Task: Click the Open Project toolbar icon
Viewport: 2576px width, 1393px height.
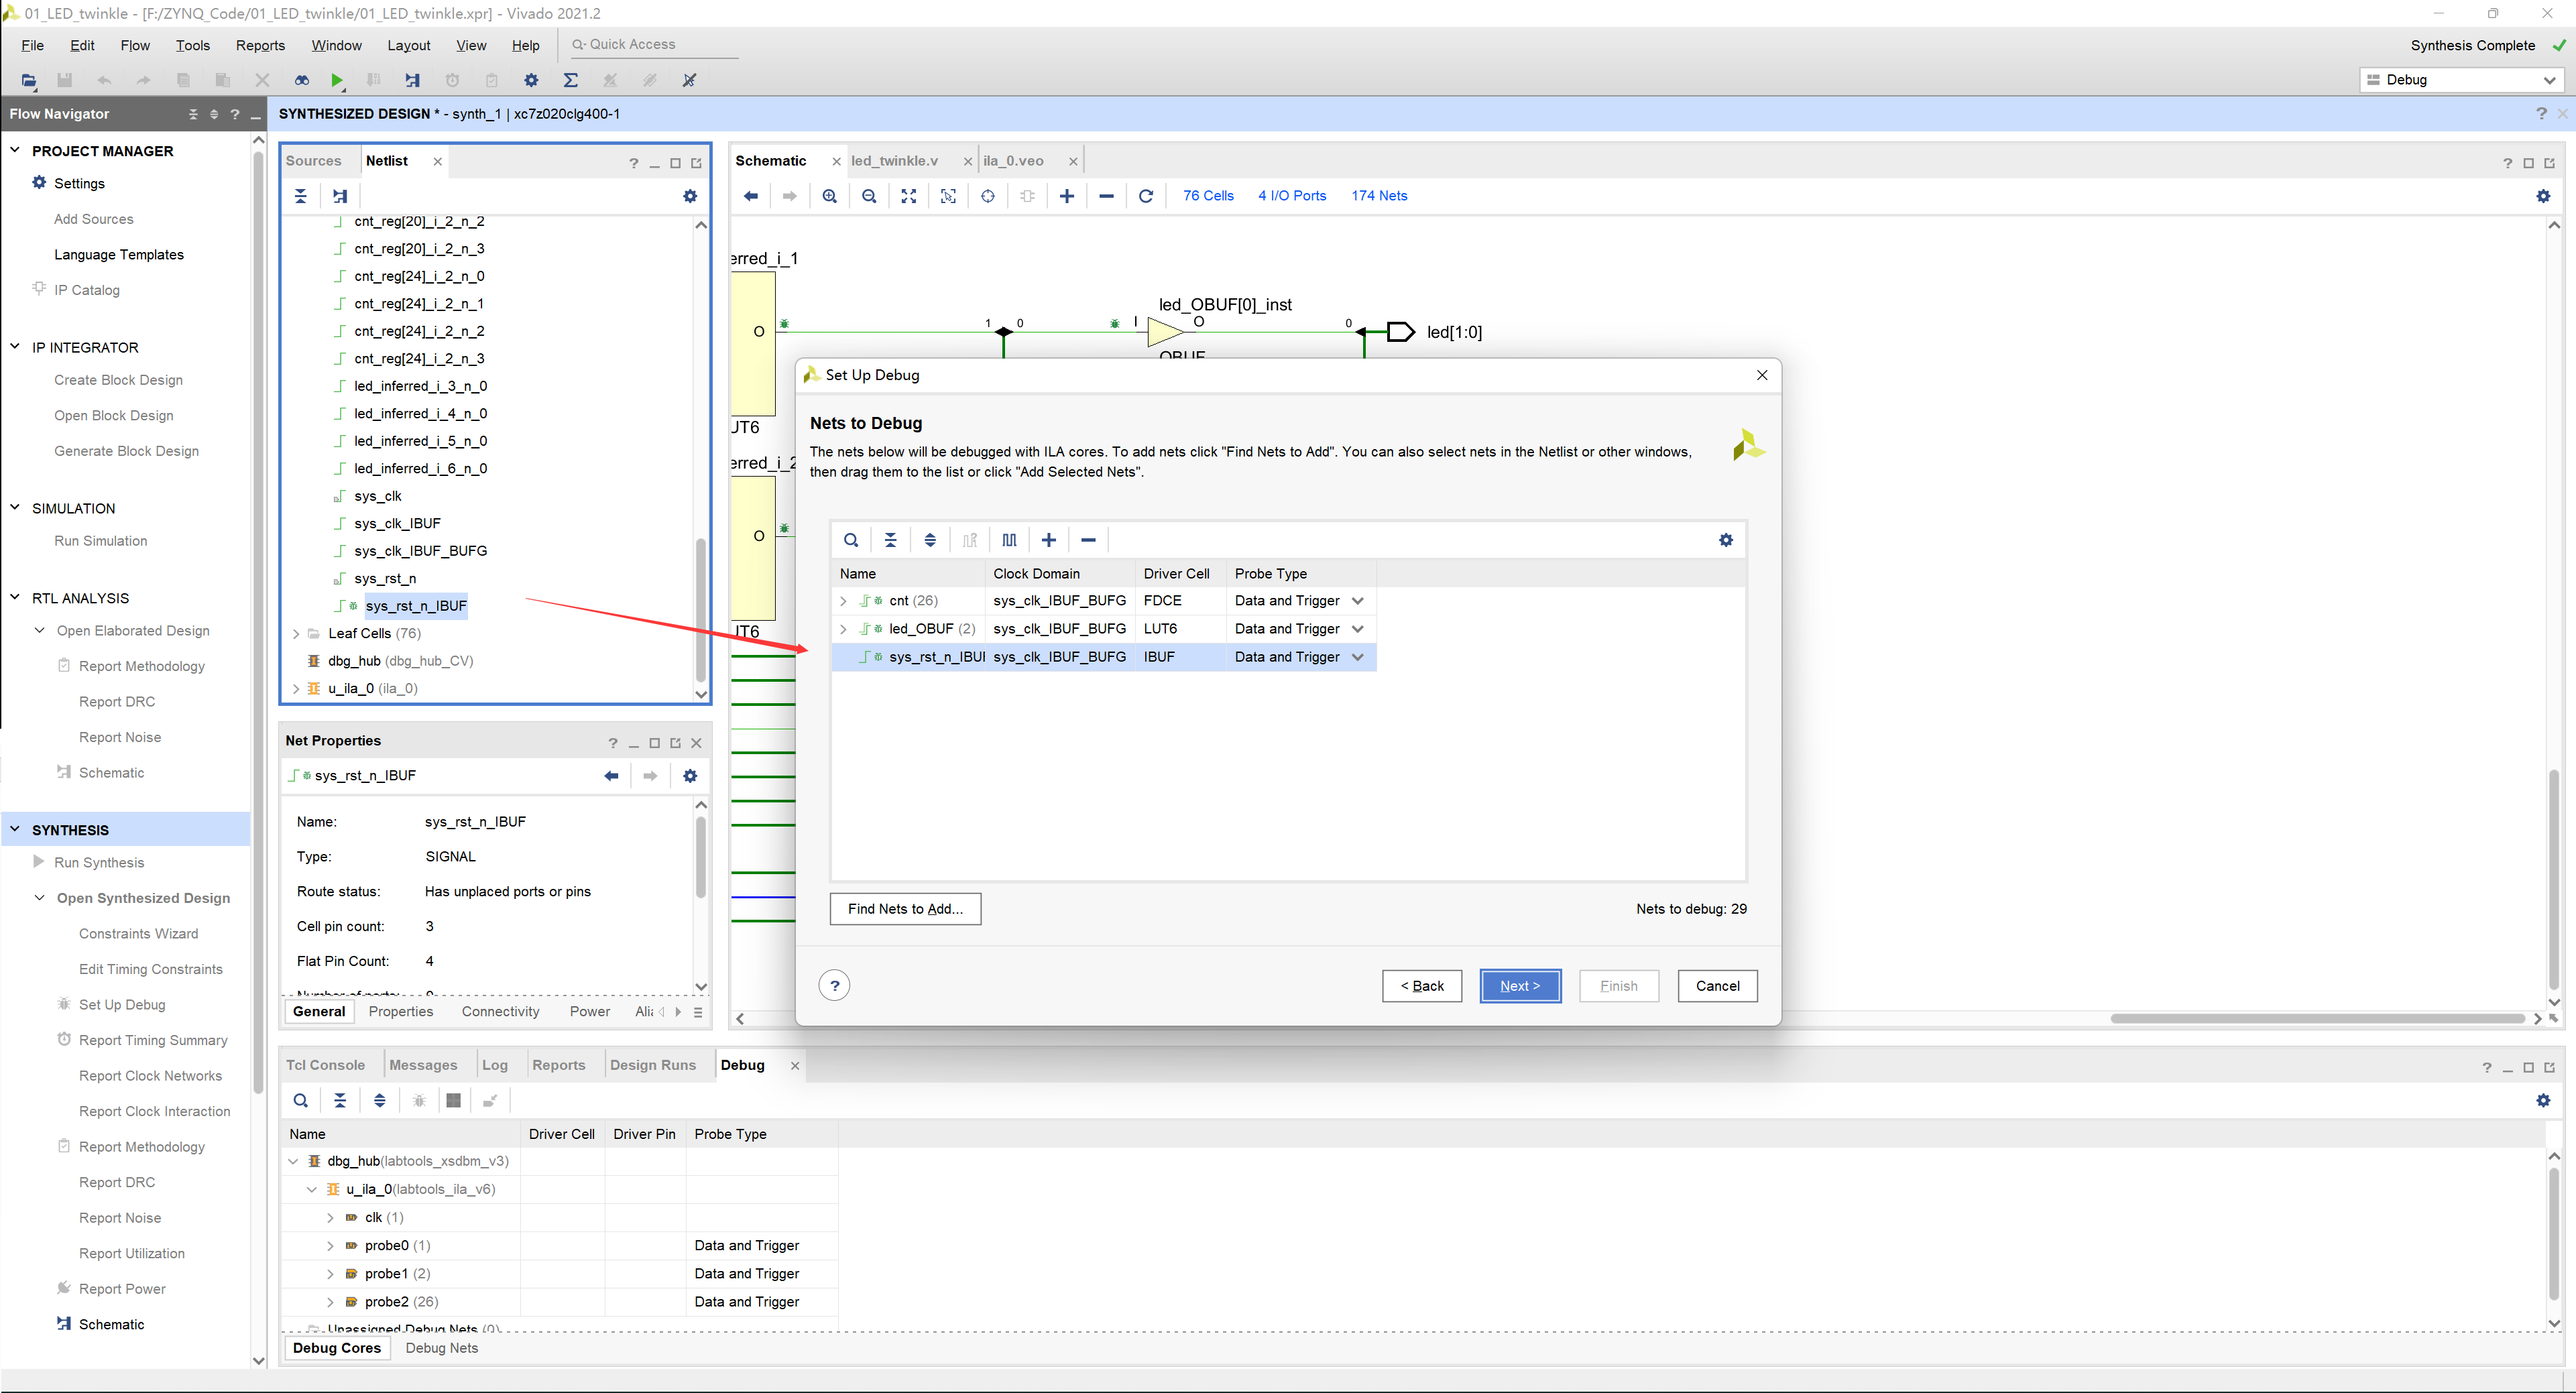Action: (x=28, y=80)
